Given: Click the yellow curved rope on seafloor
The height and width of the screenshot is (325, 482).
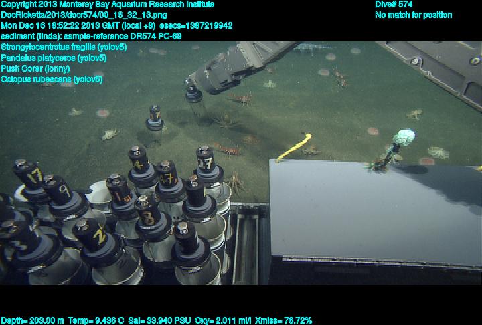Looking at the screenshot, I should pyautogui.click(x=294, y=147).
